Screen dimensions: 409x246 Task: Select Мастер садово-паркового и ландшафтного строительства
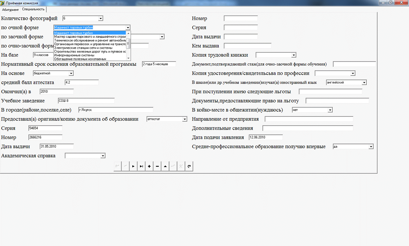(x=90, y=37)
